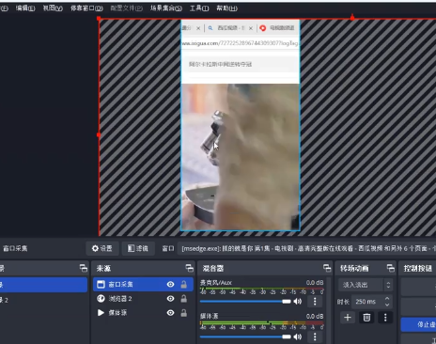The image size is (436, 344).
Task: Increase the 250 ms duration stepper
Action: point(387,299)
